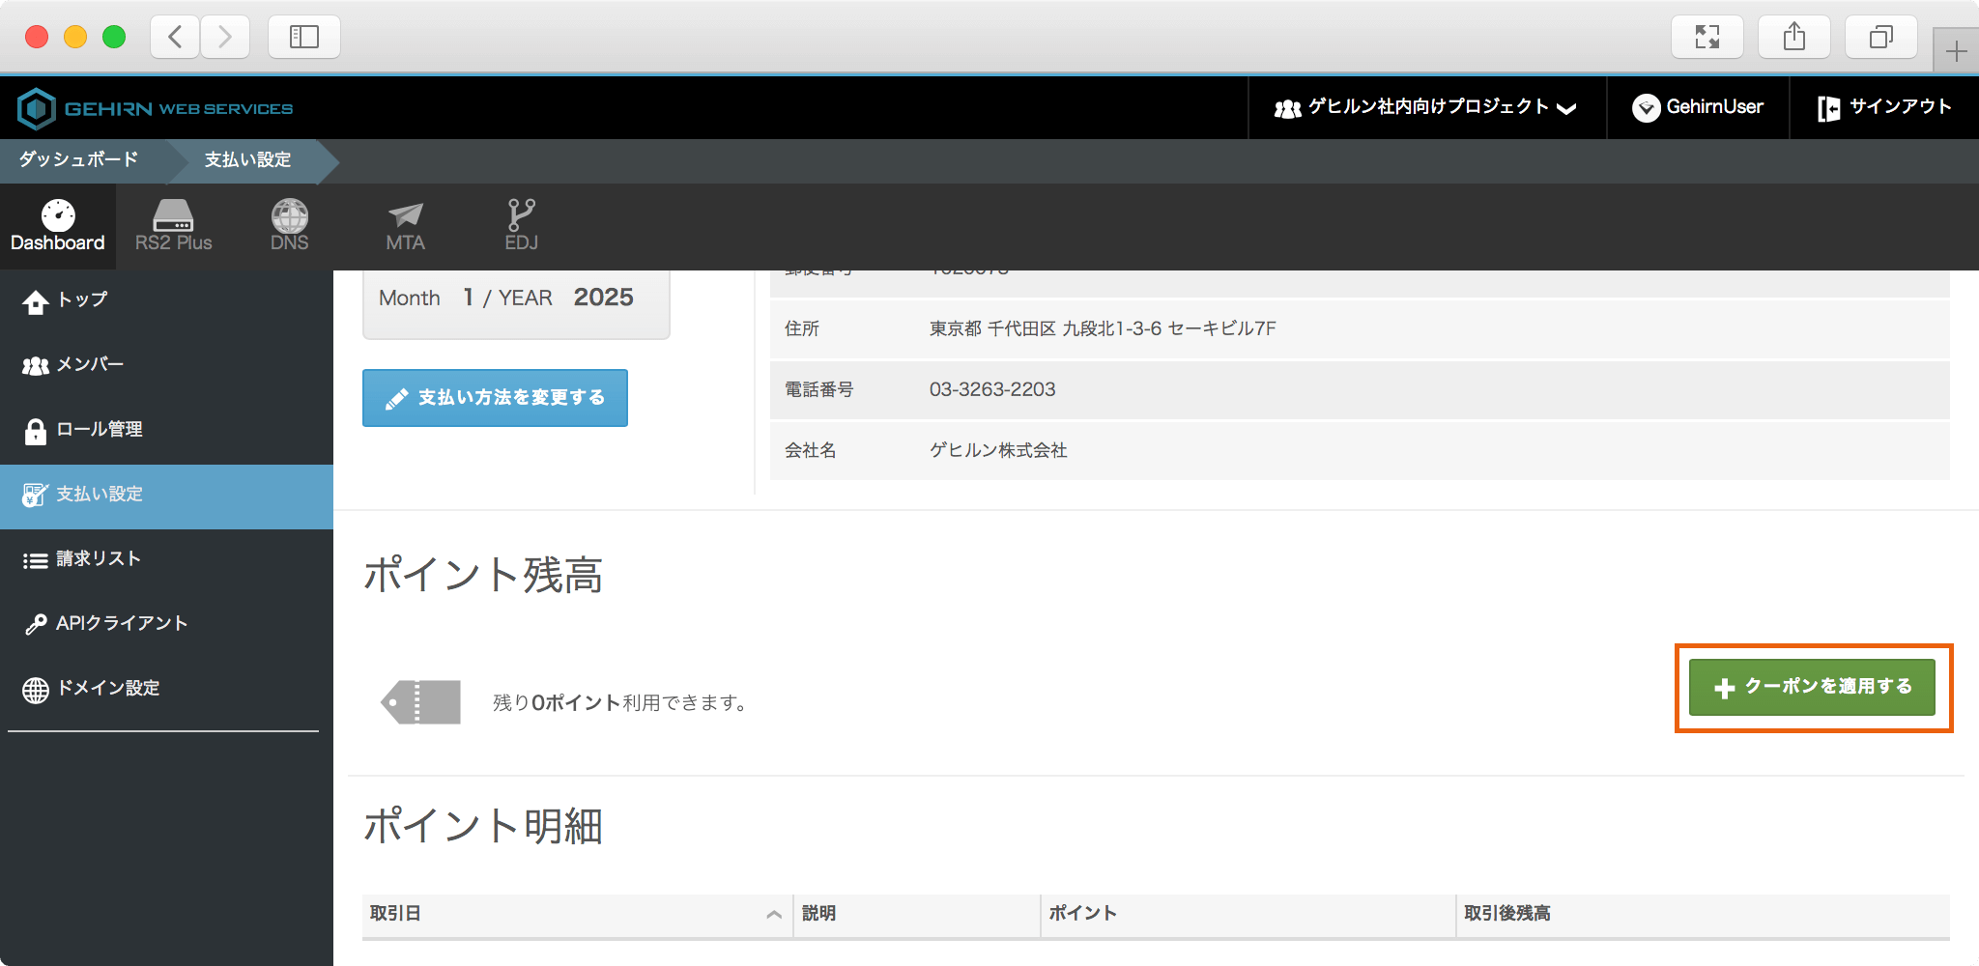
Task: Open the GehirnUser account menu
Action: [1698, 107]
